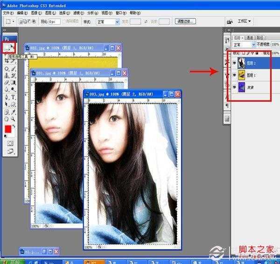Open the 样式 style dropdown
Screen dimensions: 280x264
click(x=107, y=21)
